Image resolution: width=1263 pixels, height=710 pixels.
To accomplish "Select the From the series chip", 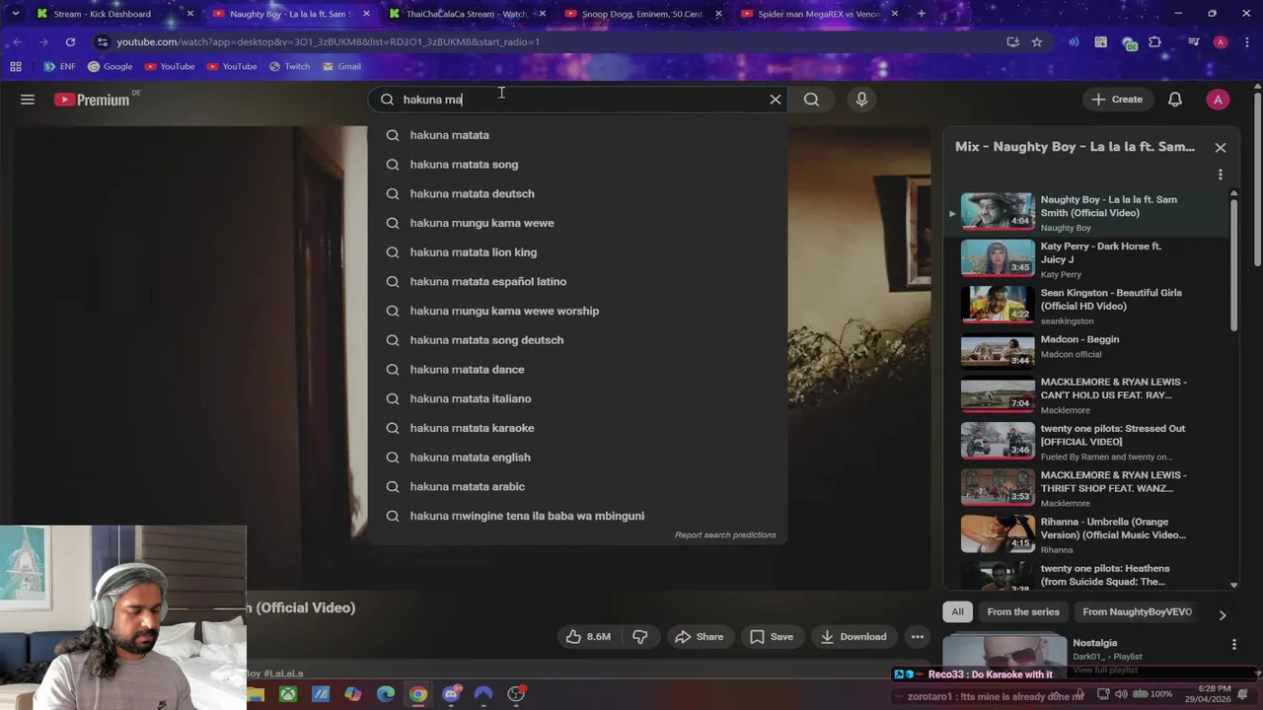I will point(1023,612).
